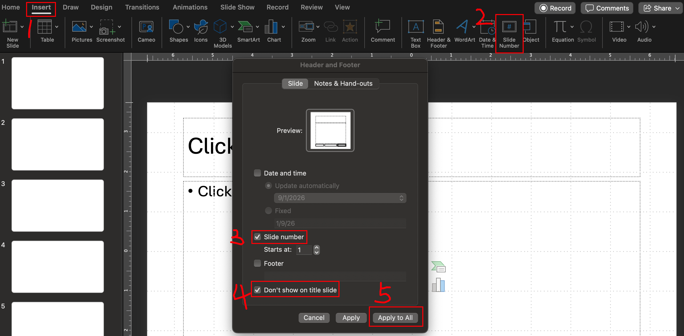Switch to Notes & Hand-outs tab
Image resolution: width=684 pixels, height=336 pixels.
coord(343,83)
